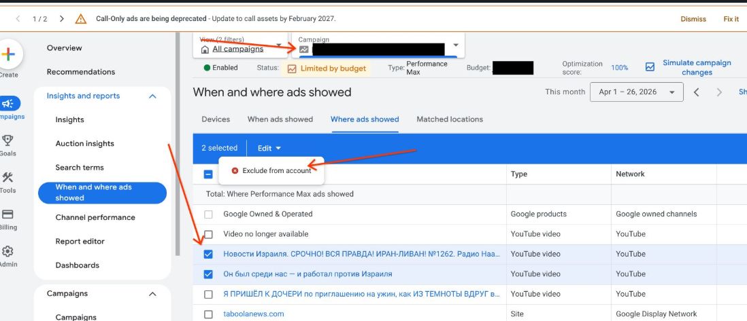Check the Я ПРИШЁЛ К ДОЧЕРИ row checkbox
The height and width of the screenshot is (321, 747).
208,295
